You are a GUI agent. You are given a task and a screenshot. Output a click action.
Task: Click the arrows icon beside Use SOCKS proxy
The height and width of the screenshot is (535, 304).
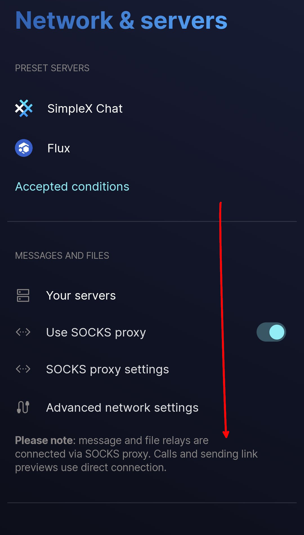(23, 332)
